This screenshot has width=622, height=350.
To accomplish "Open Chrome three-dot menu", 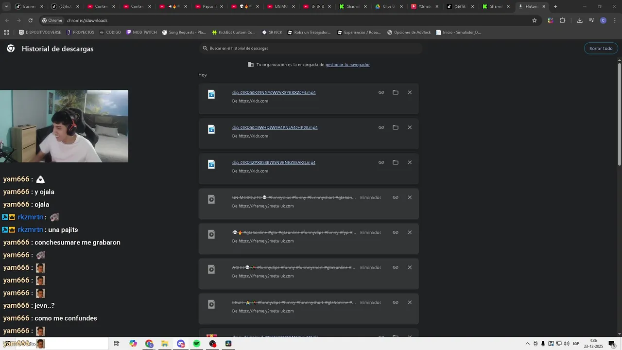I will 614,20.
